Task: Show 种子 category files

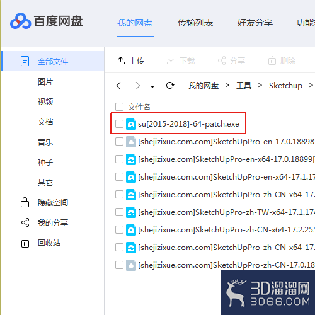Action: (x=45, y=162)
